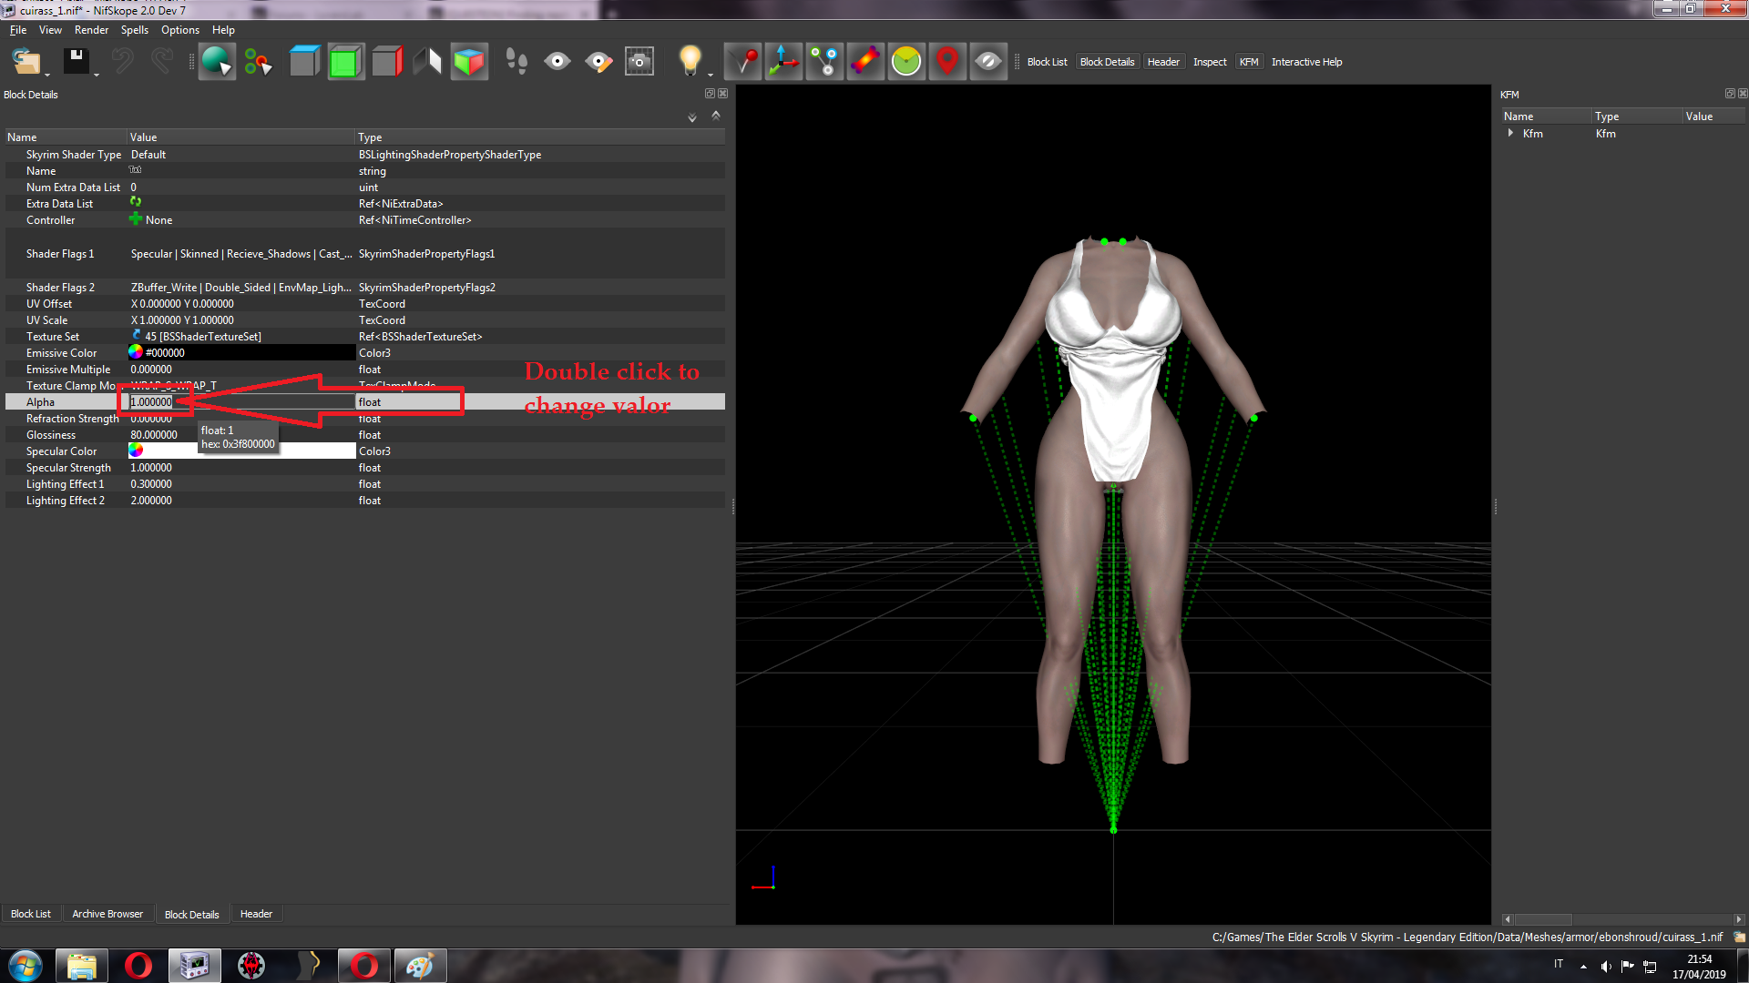Image resolution: width=1749 pixels, height=983 pixels.
Task: Toggle axes display
Action: point(783,62)
